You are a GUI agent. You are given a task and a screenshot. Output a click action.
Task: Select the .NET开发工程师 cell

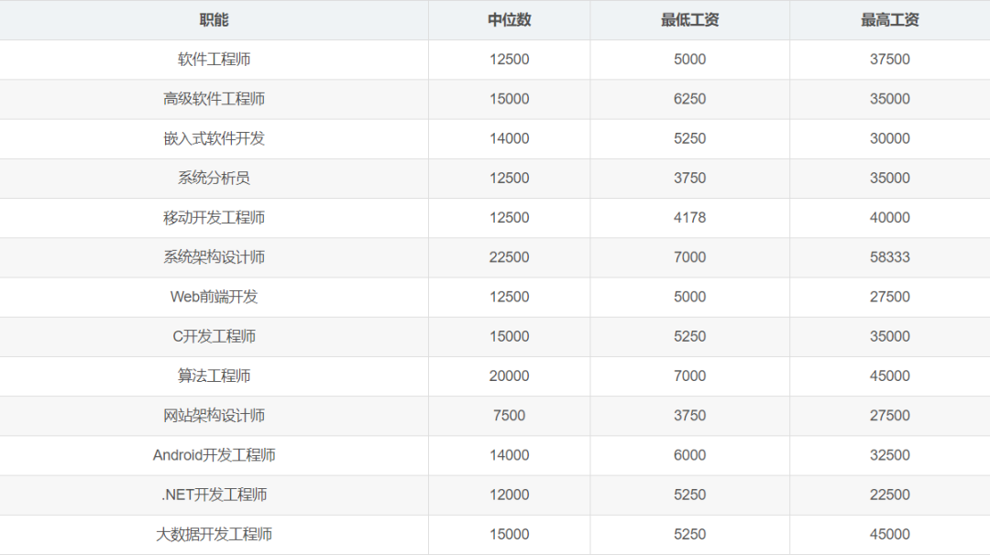214,495
